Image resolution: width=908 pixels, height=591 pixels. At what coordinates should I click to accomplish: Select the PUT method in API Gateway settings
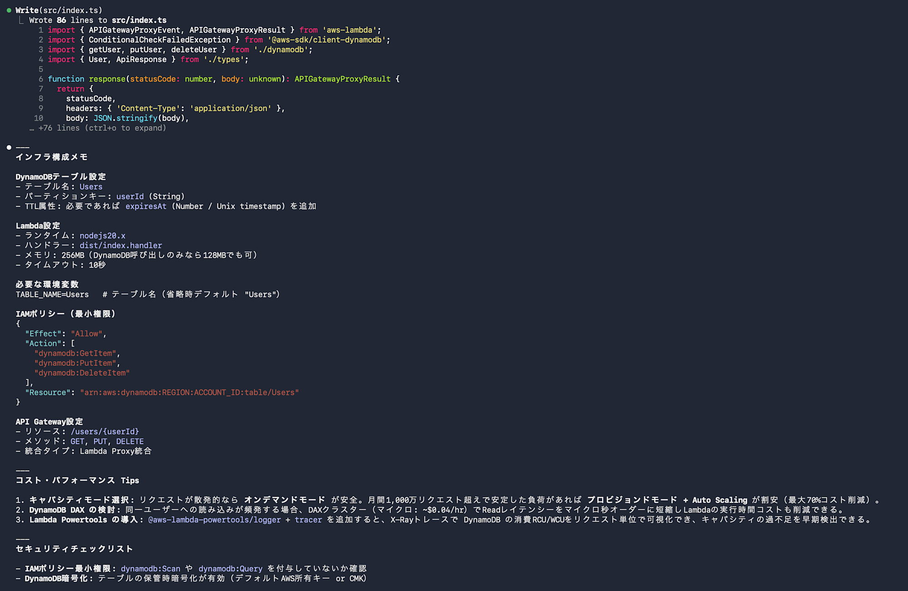tap(100, 441)
